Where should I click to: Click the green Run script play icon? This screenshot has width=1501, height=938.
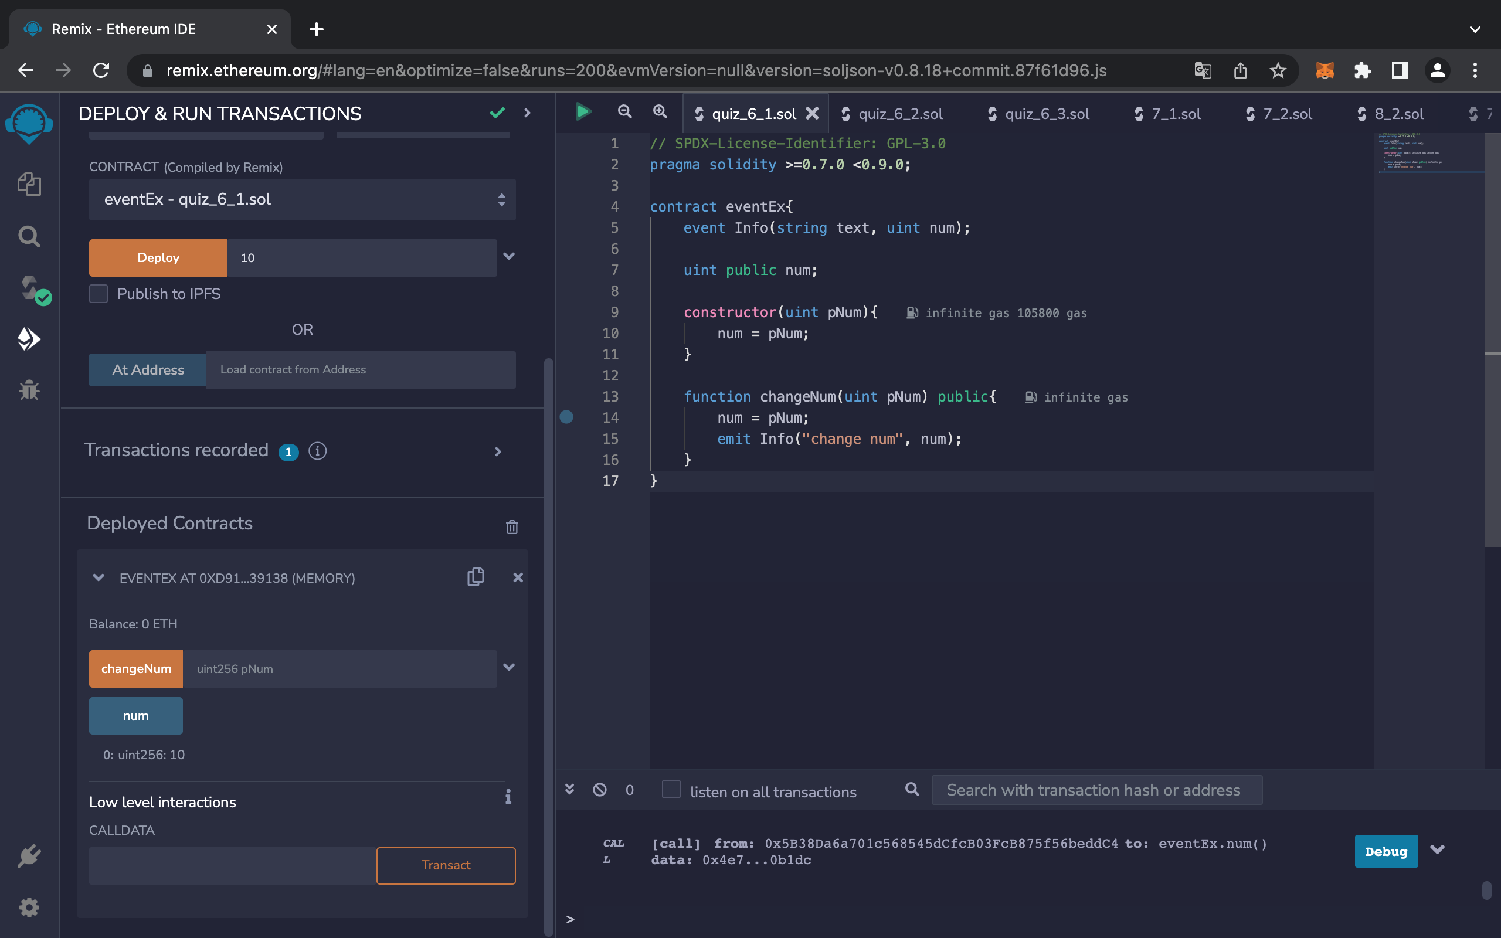click(582, 113)
